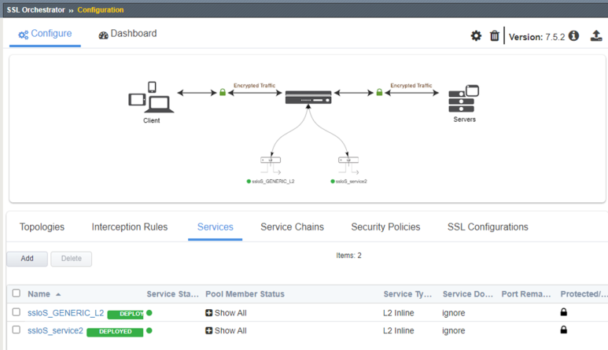Click ssloS_GENERIC_L2 label in diagram
Image resolution: width=608 pixels, height=350 pixels.
pyautogui.click(x=273, y=182)
